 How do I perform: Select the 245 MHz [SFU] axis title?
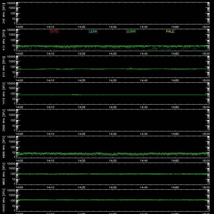(x=3, y=13)
